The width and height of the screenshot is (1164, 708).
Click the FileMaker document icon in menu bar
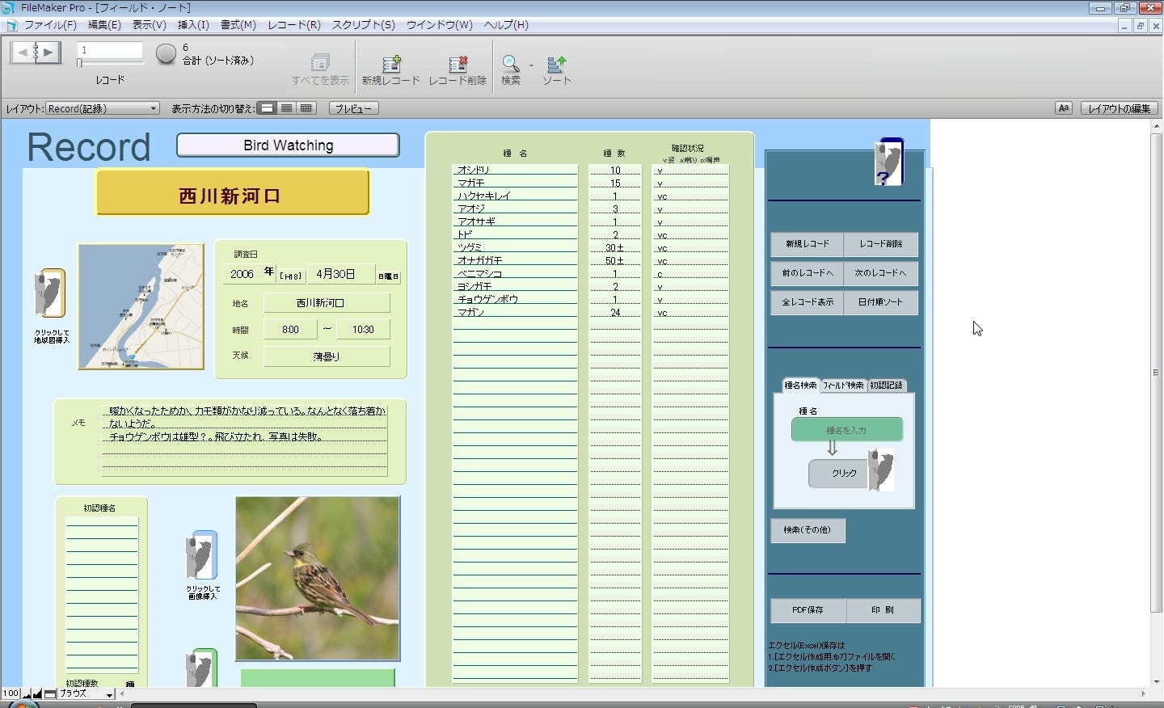[x=11, y=25]
